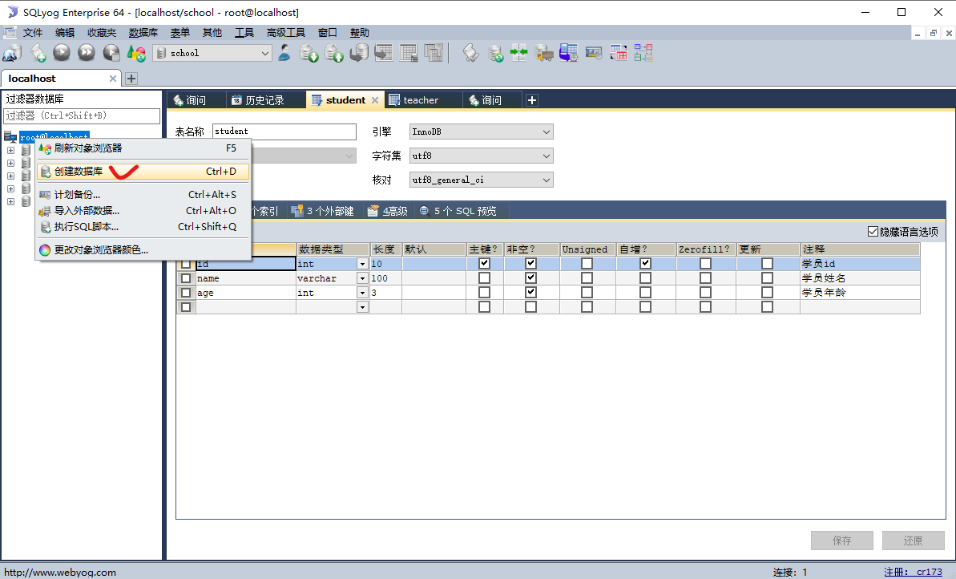Screen dimensions: 956x579
Task: Select 创建数据库 from context menu
Action: click(x=143, y=172)
